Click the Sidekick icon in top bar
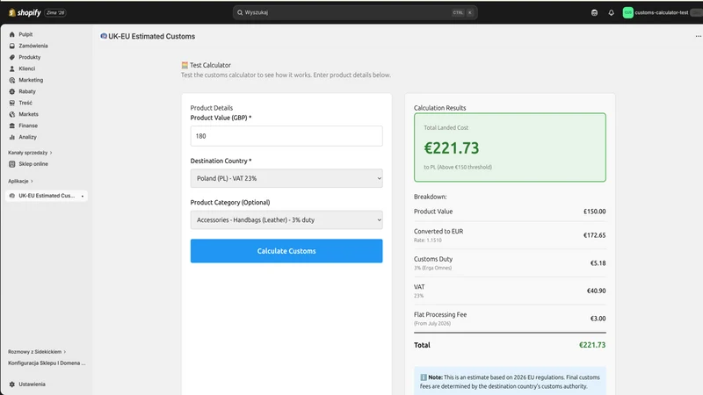 click(595, 12)
